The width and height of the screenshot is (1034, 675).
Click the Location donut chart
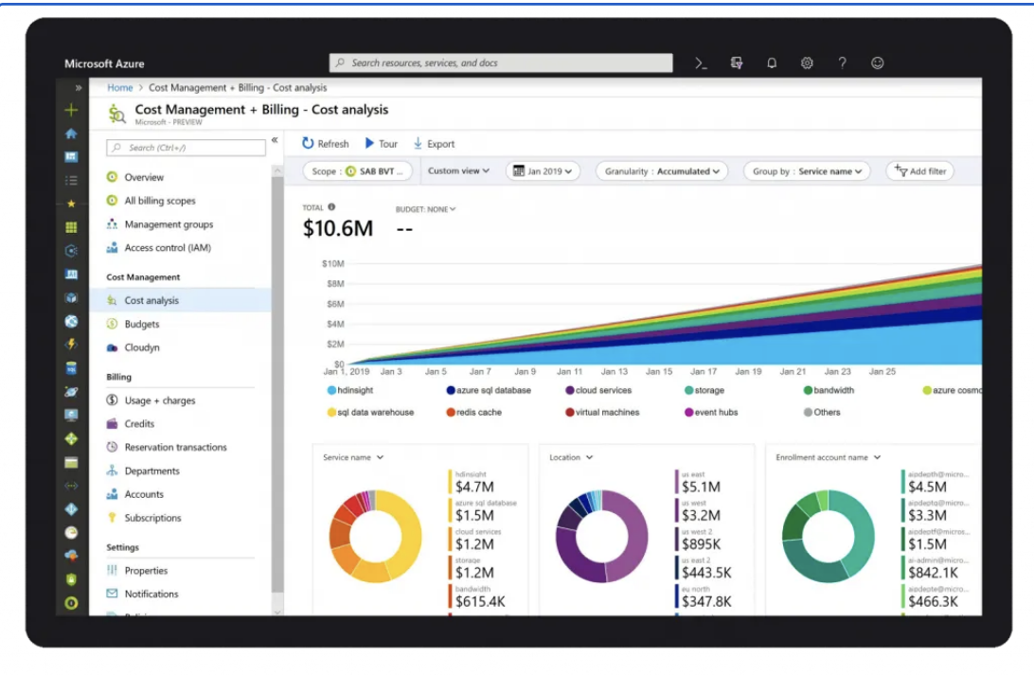pos(601,536)
